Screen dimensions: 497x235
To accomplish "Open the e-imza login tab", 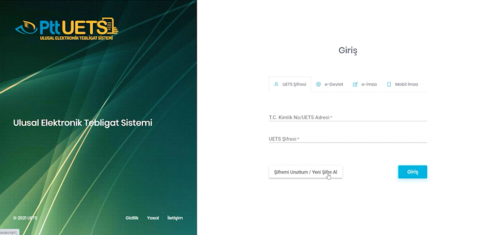I will click(369, 84).
